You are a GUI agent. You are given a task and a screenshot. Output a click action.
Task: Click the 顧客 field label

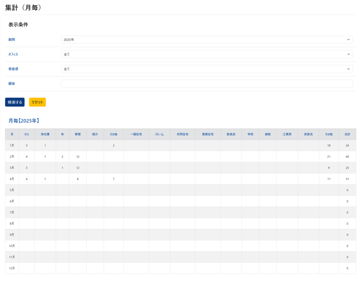(x=12, y=83)
